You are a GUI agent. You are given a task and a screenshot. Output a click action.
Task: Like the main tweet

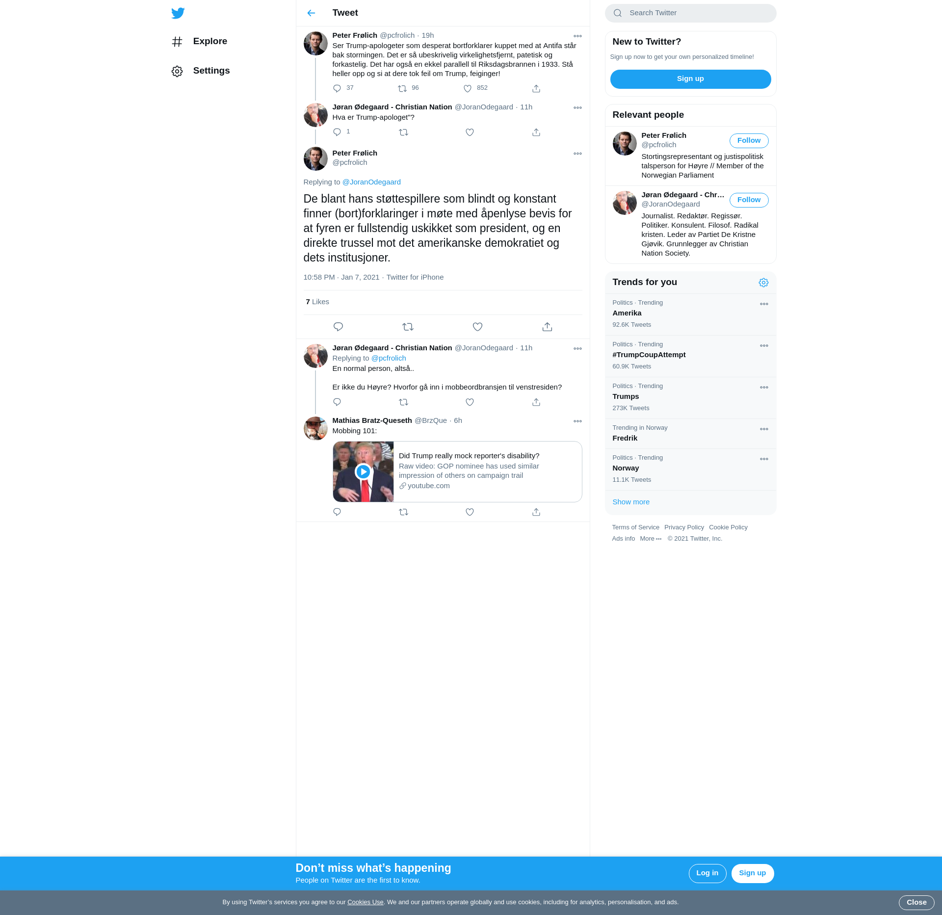(x=477, y=327)
